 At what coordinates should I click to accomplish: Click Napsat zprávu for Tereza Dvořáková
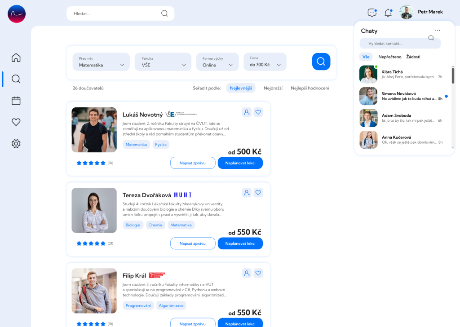pos(193,243)
